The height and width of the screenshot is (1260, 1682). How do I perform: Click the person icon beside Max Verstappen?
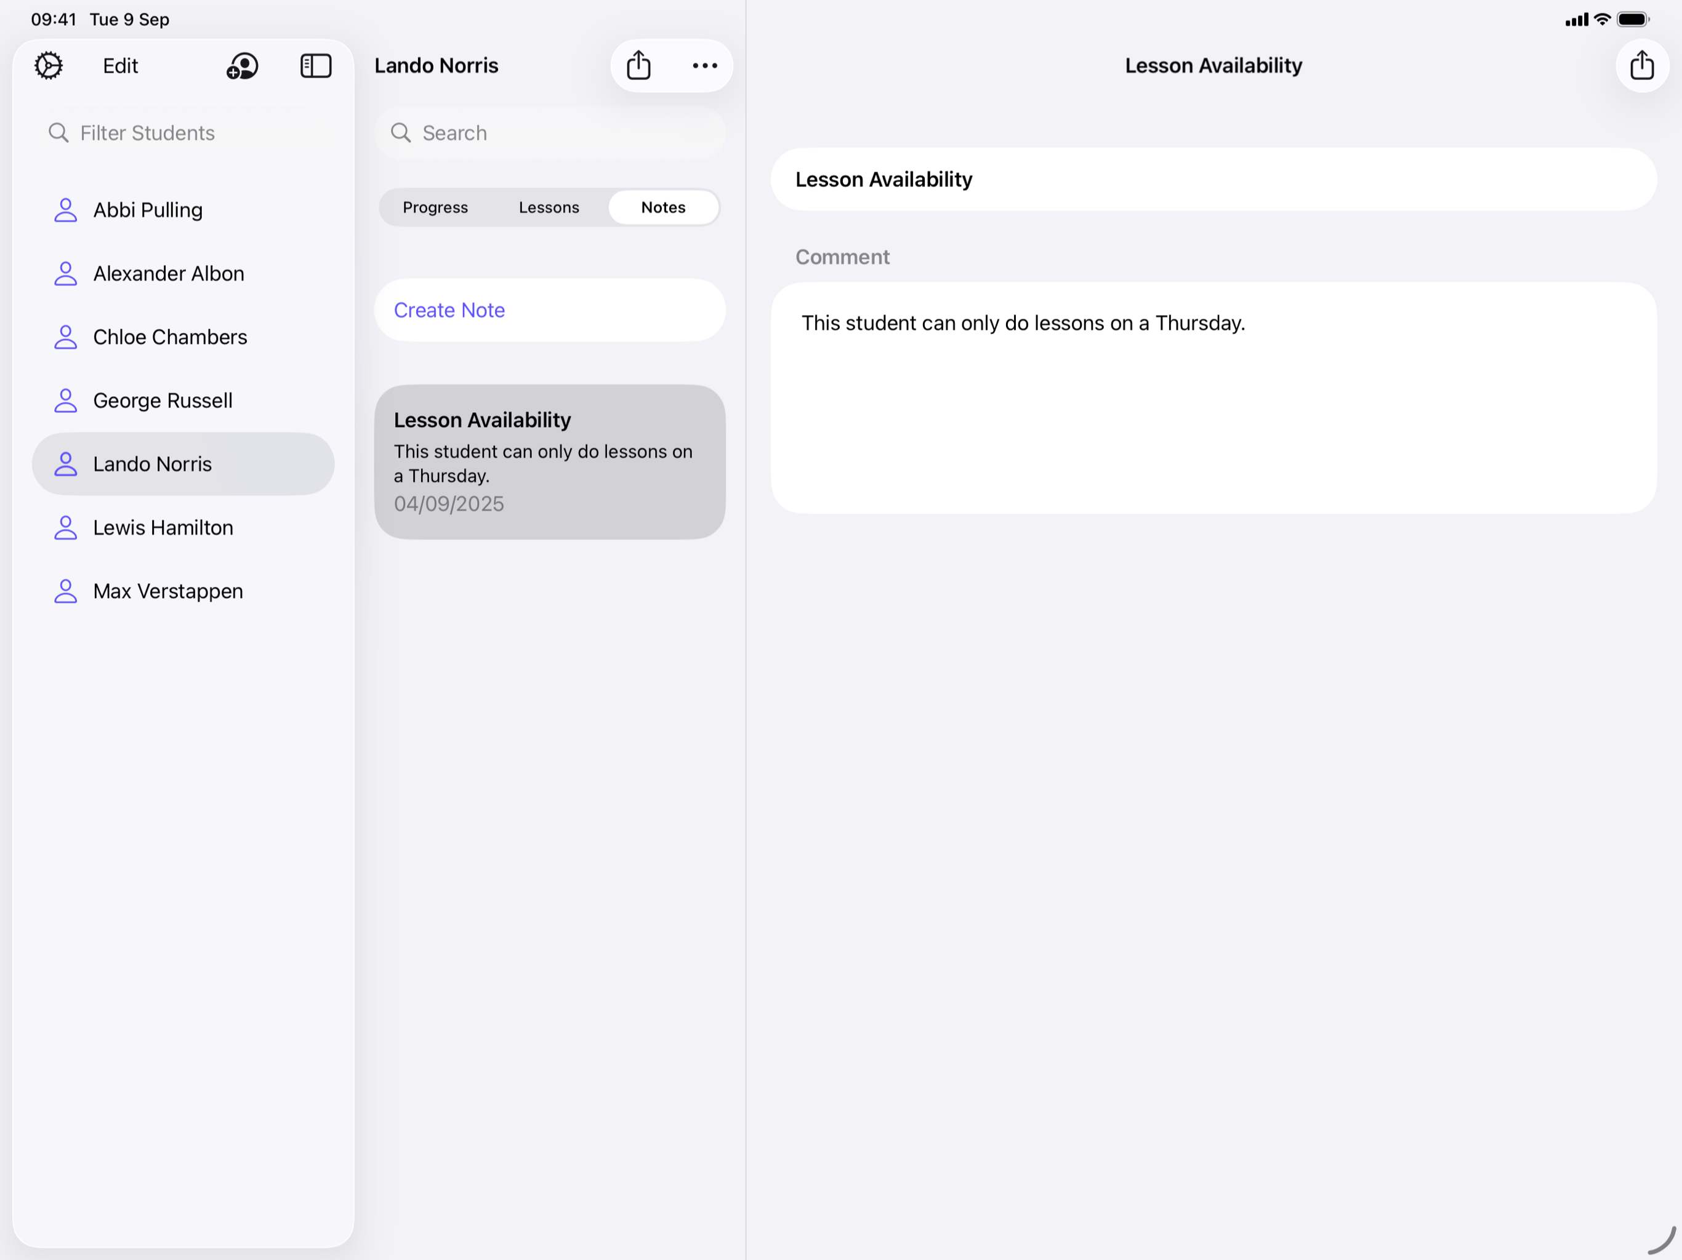pyautogui.click(x=66, y=591)
